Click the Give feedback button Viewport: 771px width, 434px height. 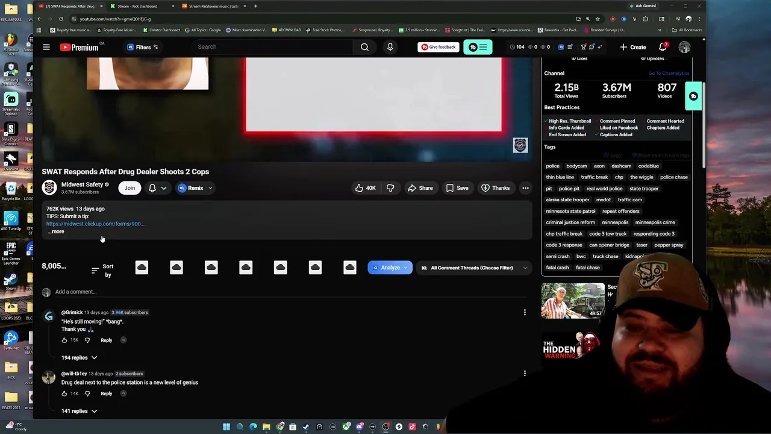tap(439, 47)
